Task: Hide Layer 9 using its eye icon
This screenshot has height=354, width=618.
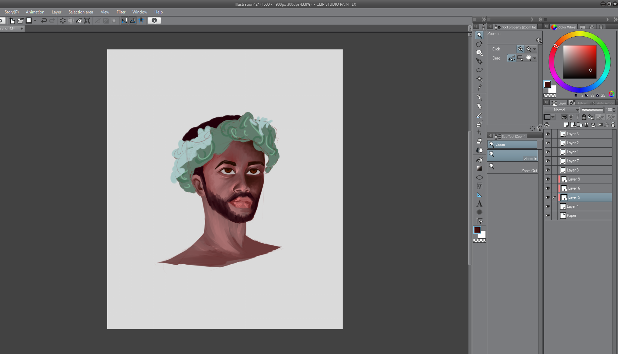Action: point(548,179)
